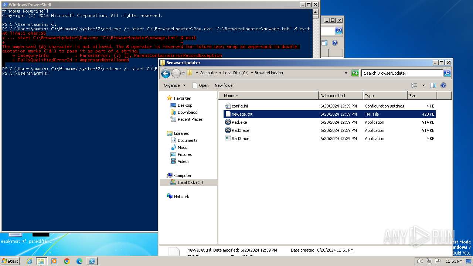Screen dimensions: 473x266
Task: Expand the views options dropdown arrow
Action: coord(423,85)
